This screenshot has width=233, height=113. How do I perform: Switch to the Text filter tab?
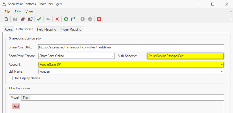coord(26,98)
